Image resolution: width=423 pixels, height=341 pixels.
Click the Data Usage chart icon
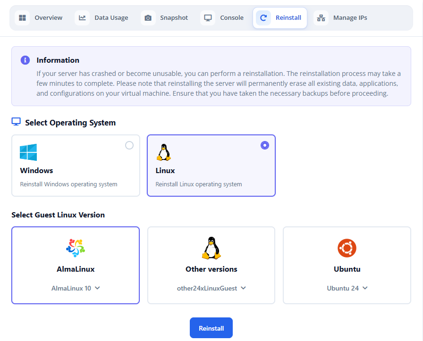[82, 18]
